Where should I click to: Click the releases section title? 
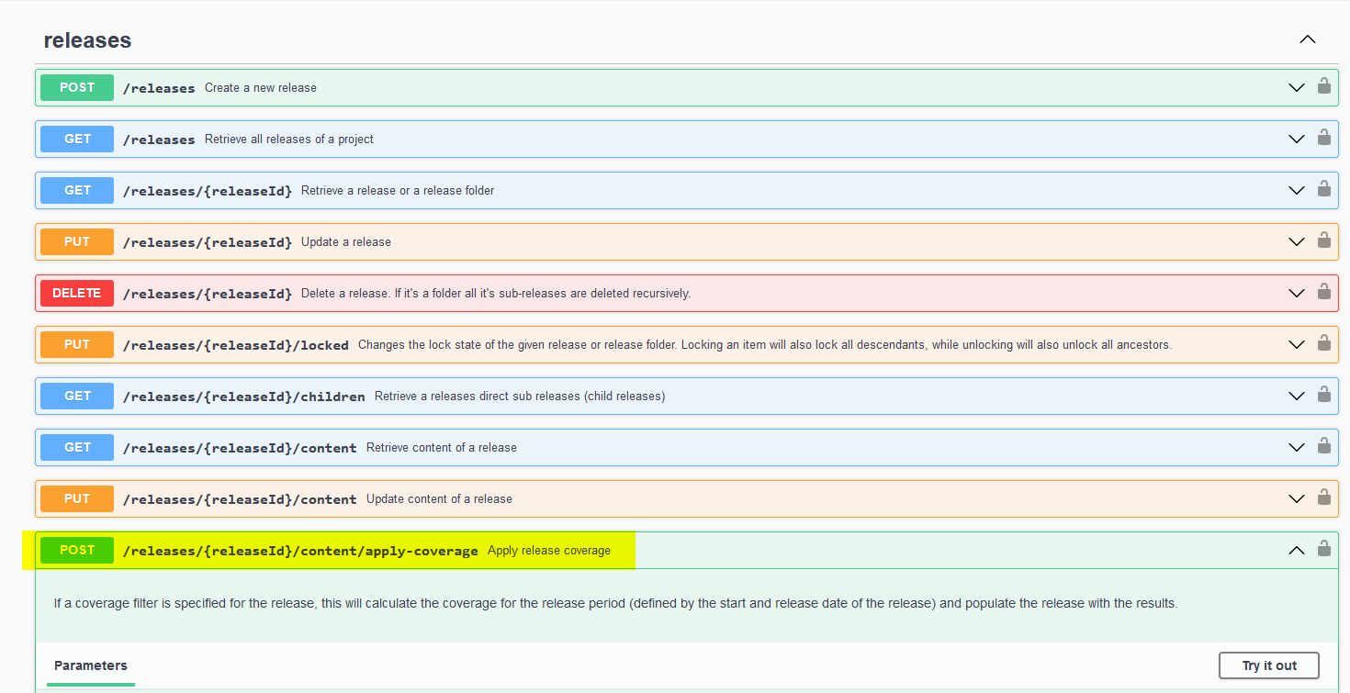coord(87,39)
